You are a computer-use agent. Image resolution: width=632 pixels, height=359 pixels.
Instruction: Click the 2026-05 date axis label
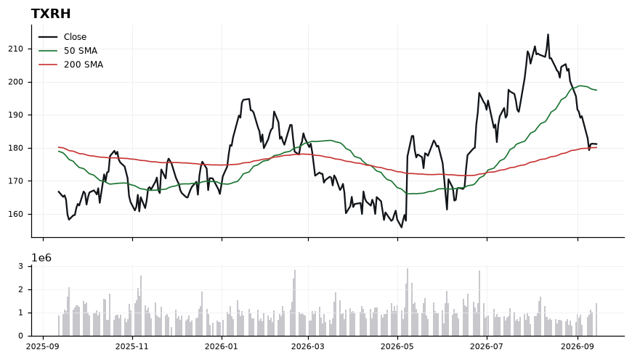pyautogui.click(x=398, y=347)
